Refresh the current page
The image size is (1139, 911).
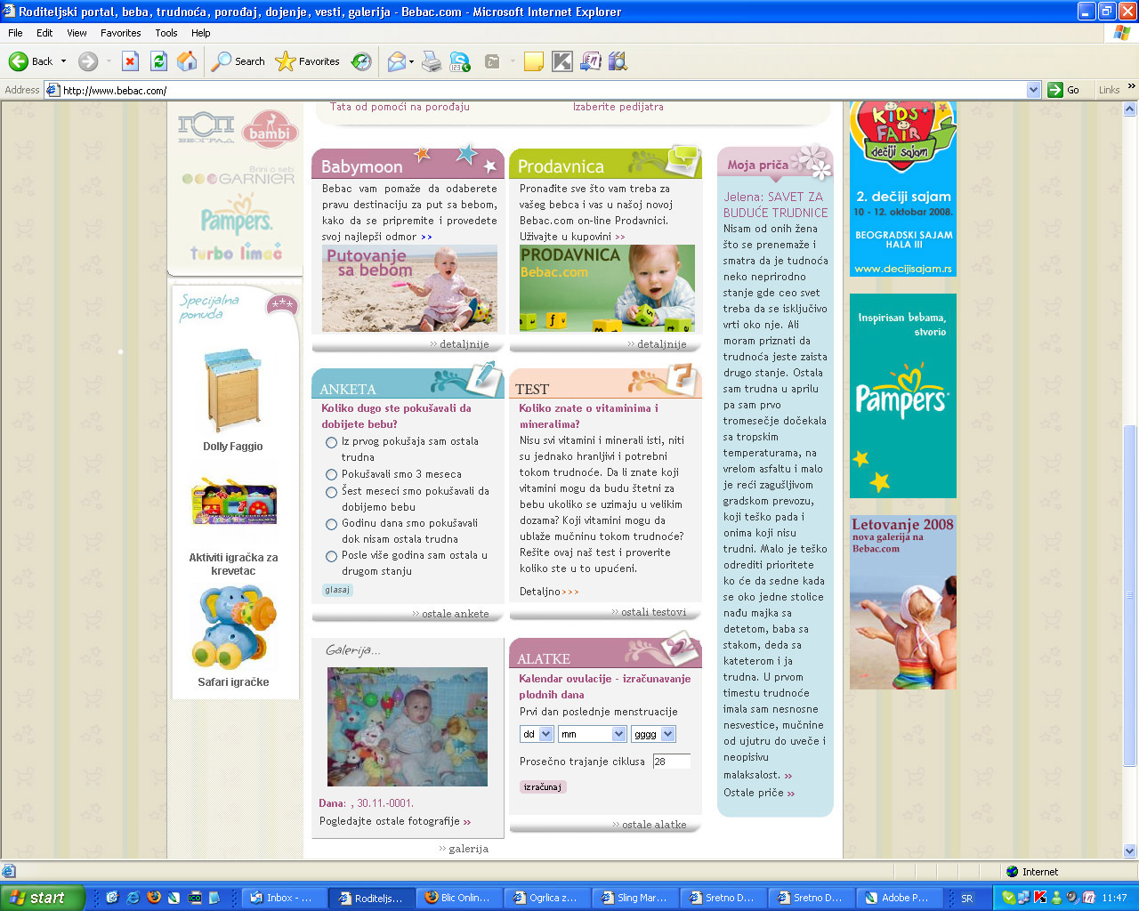coord(158,61)
